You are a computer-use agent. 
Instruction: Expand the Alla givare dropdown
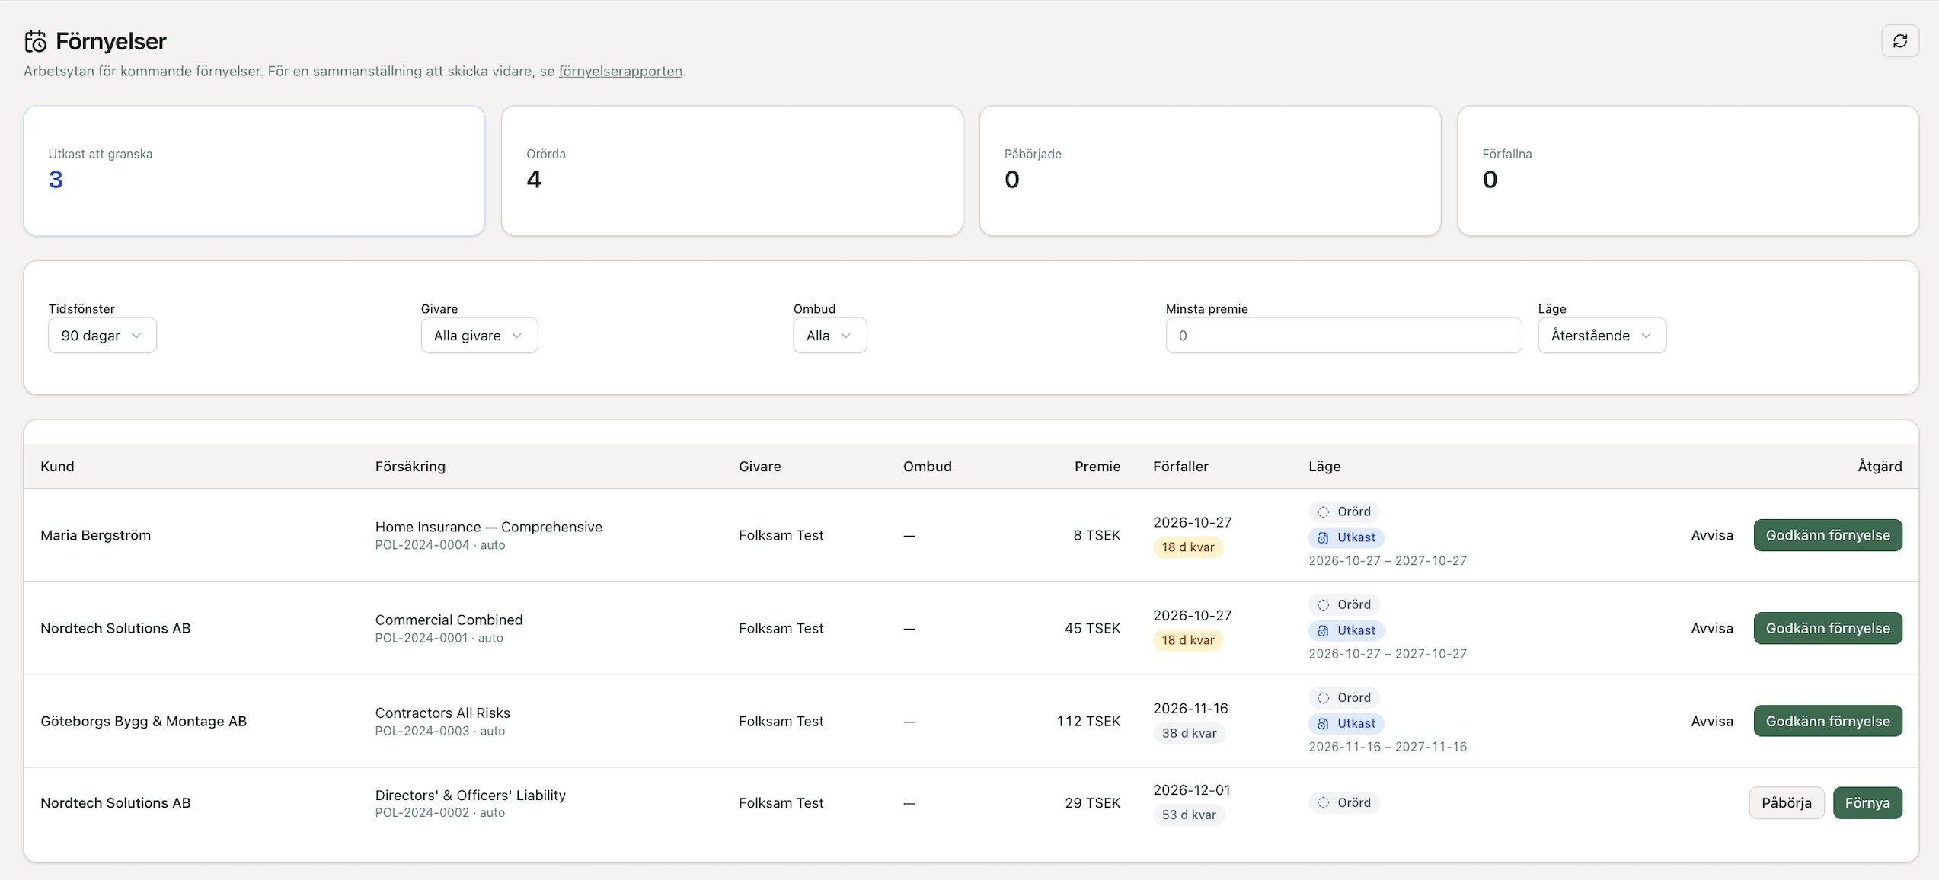pyautogui.click(x=479, y=336)
